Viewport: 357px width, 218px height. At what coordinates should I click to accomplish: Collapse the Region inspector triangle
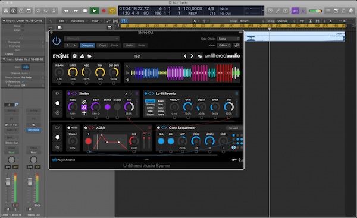pos(4,21)
